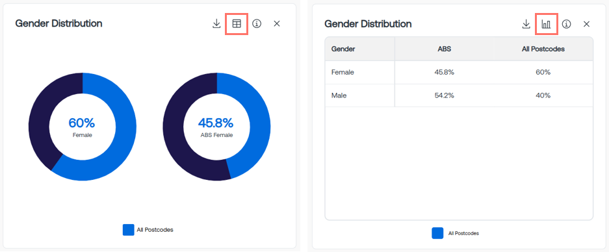609x252 pixels.
Task: Click All Postcodes legend swatch in chart panel
Action: coord(128,230)
